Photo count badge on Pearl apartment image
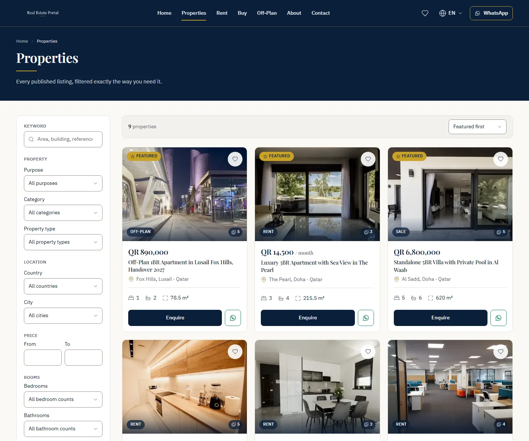Screen dimensions: 529x441 368,232
